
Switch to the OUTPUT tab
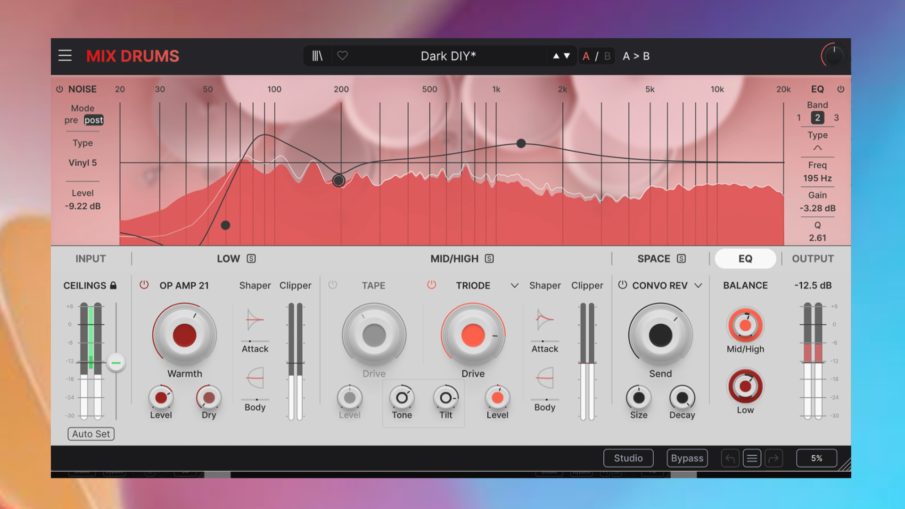813,259
